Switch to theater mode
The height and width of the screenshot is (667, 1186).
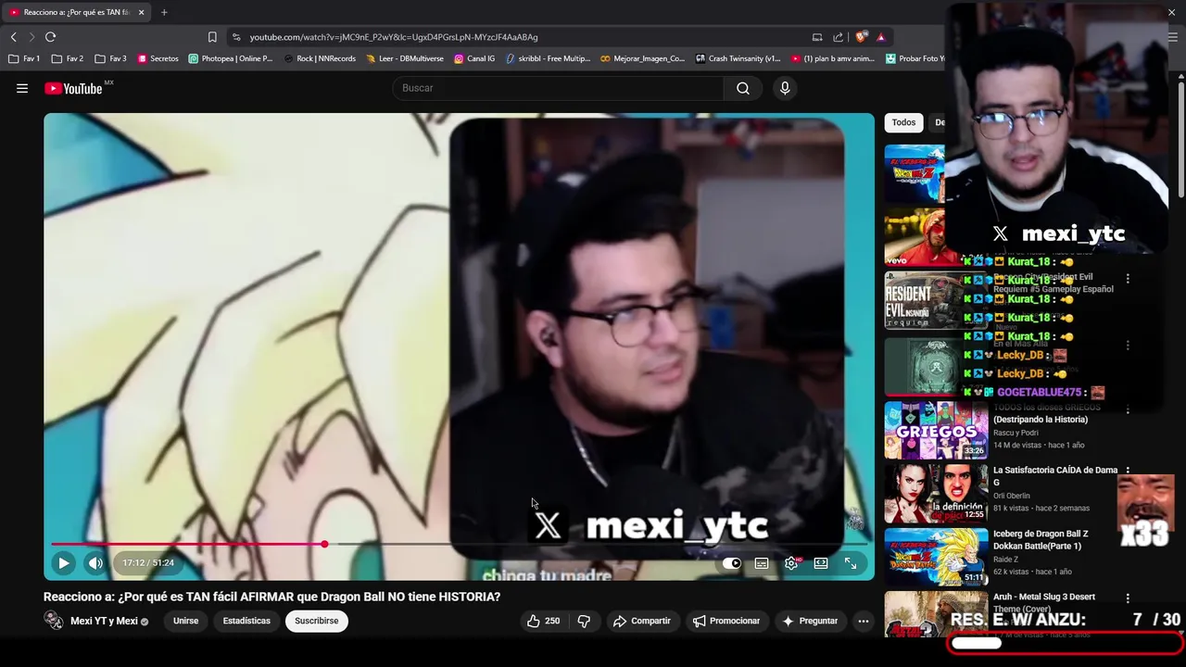tap(821, 563)
